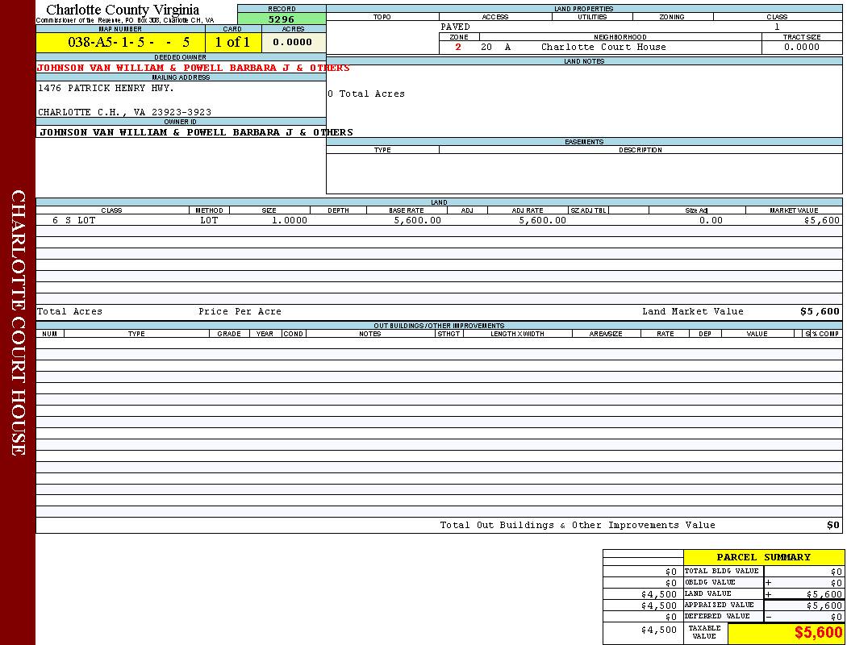
Task: Click the vertical Charlotte Court House sidebar
Action: [18, 322]
